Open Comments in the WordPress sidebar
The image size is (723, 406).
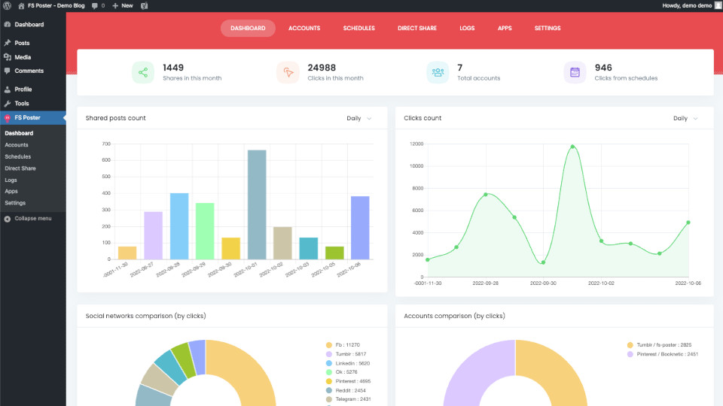29,71
